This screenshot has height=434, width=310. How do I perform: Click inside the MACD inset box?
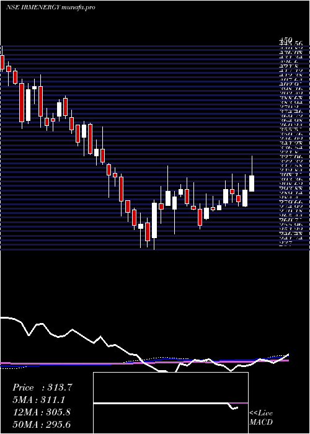tap(170, 403)
